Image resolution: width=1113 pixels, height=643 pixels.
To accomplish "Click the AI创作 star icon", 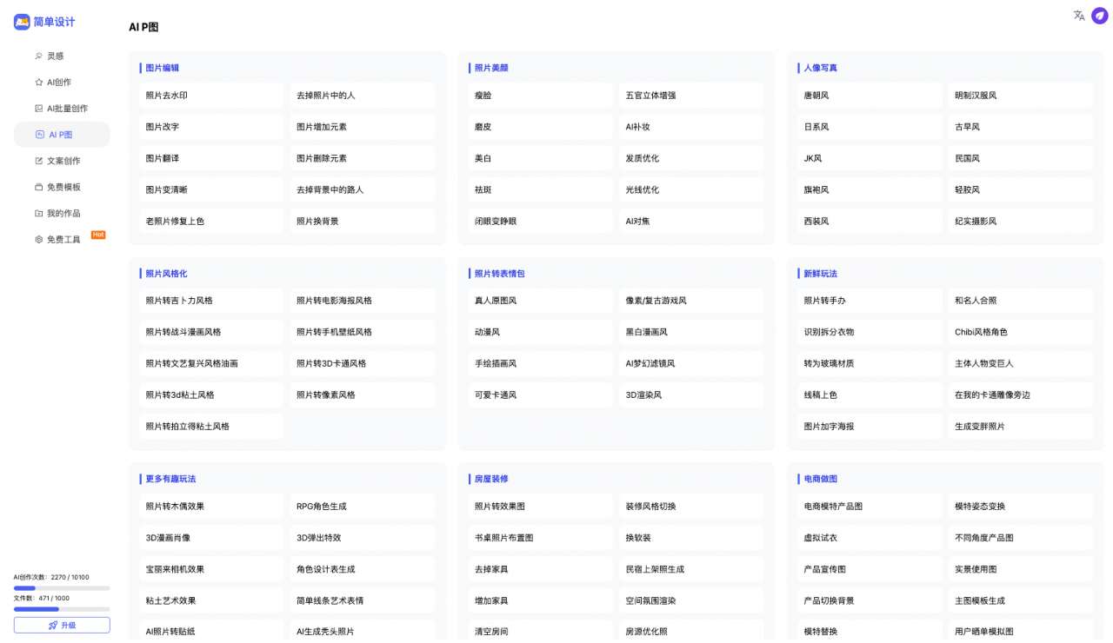I will pos(38,83).
